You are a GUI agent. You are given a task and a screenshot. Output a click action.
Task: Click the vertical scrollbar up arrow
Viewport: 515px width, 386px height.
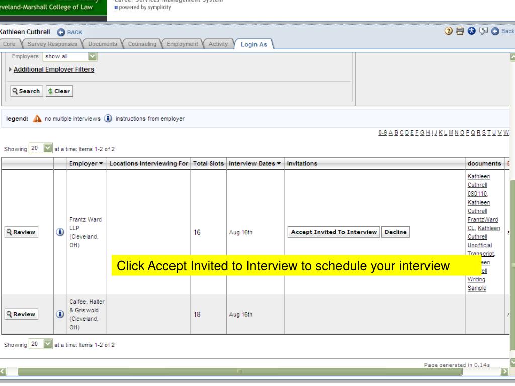coord(512,57)
